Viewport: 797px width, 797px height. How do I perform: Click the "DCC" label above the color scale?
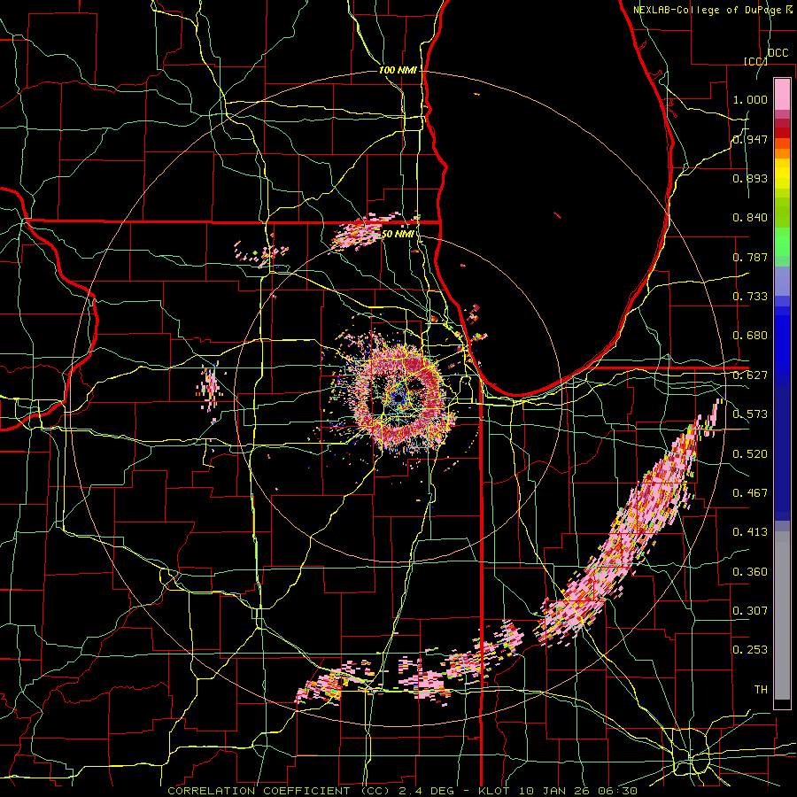(778, 52)
